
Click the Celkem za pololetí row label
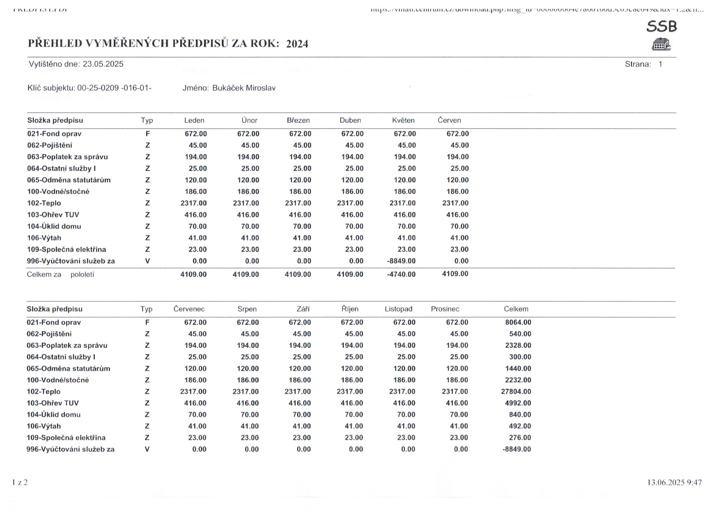click(60, 275)
